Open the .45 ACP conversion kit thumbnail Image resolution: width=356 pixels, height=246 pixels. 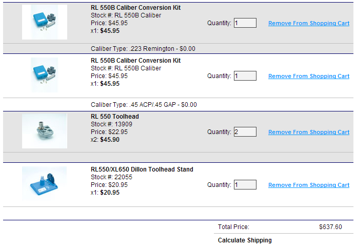[45, 75]
